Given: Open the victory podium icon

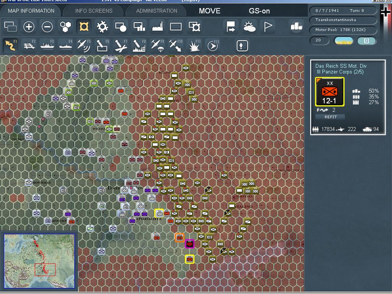Looking at the screenshot, I should pos(297,26).
